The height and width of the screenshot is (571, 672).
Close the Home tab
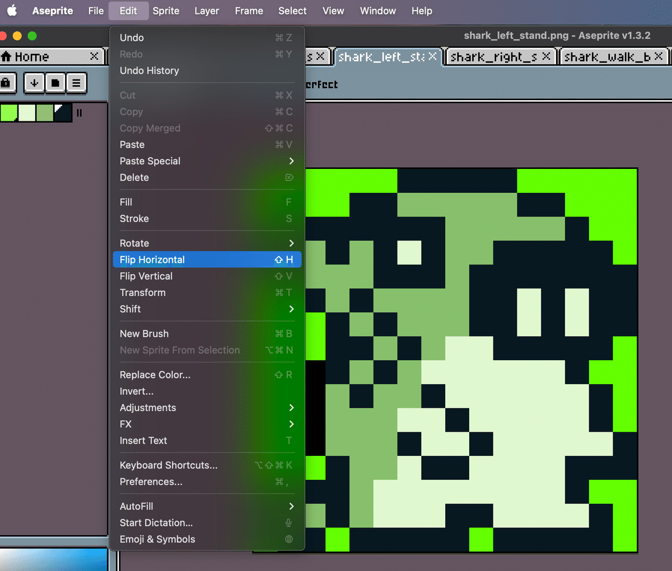[94, 56]
